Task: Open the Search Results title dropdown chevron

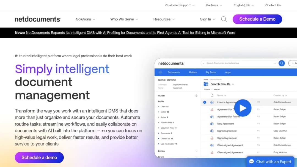Action: pos(233,84)
